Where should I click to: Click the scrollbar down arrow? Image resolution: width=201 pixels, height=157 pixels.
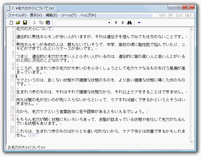pos(192,142)
